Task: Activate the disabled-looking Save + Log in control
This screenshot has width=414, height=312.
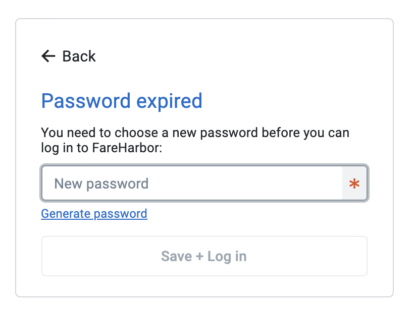Action: [204, 256]
